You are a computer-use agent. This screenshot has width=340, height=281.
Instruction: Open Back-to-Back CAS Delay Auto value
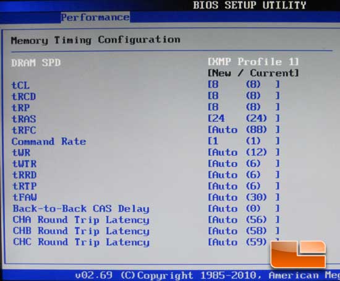click(244, 209)
